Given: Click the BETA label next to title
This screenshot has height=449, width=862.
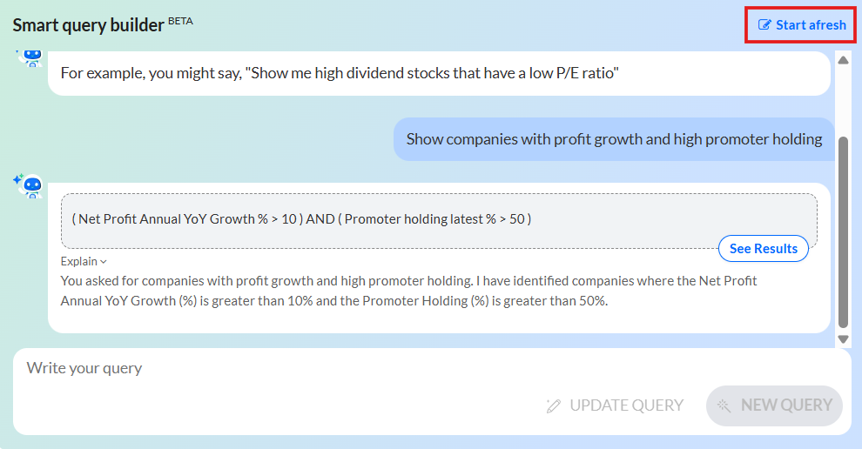Looking at the screenshot, I should [180, 21].
